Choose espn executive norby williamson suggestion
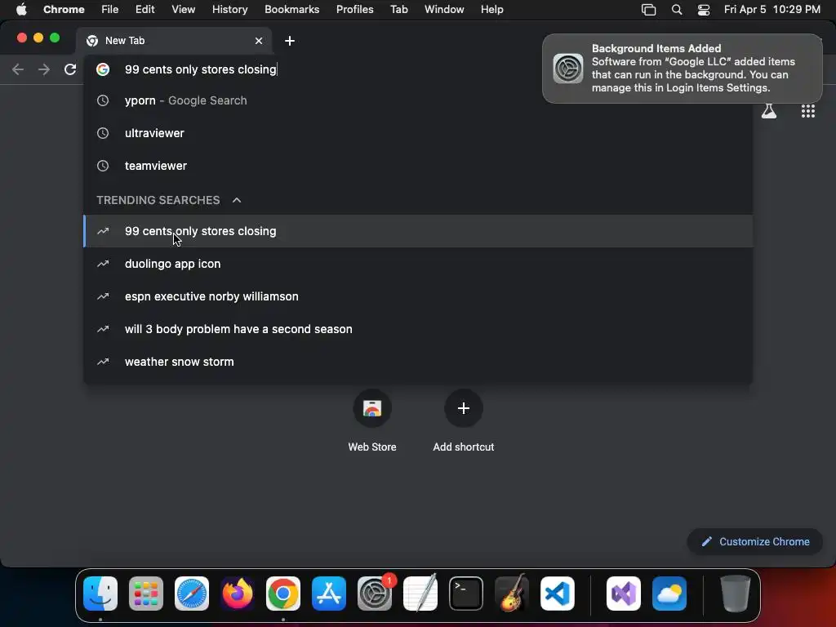Viewport: 836px width, 627px height. click(418, 296)
